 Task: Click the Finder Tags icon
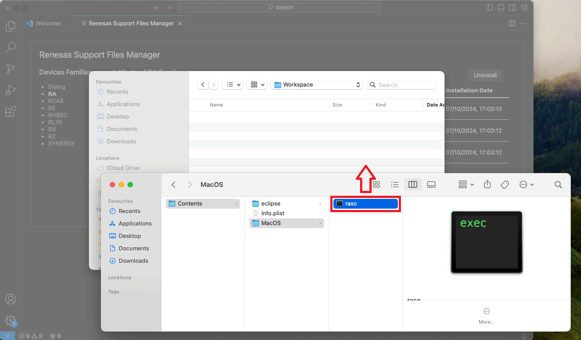[x=505, y=185]
